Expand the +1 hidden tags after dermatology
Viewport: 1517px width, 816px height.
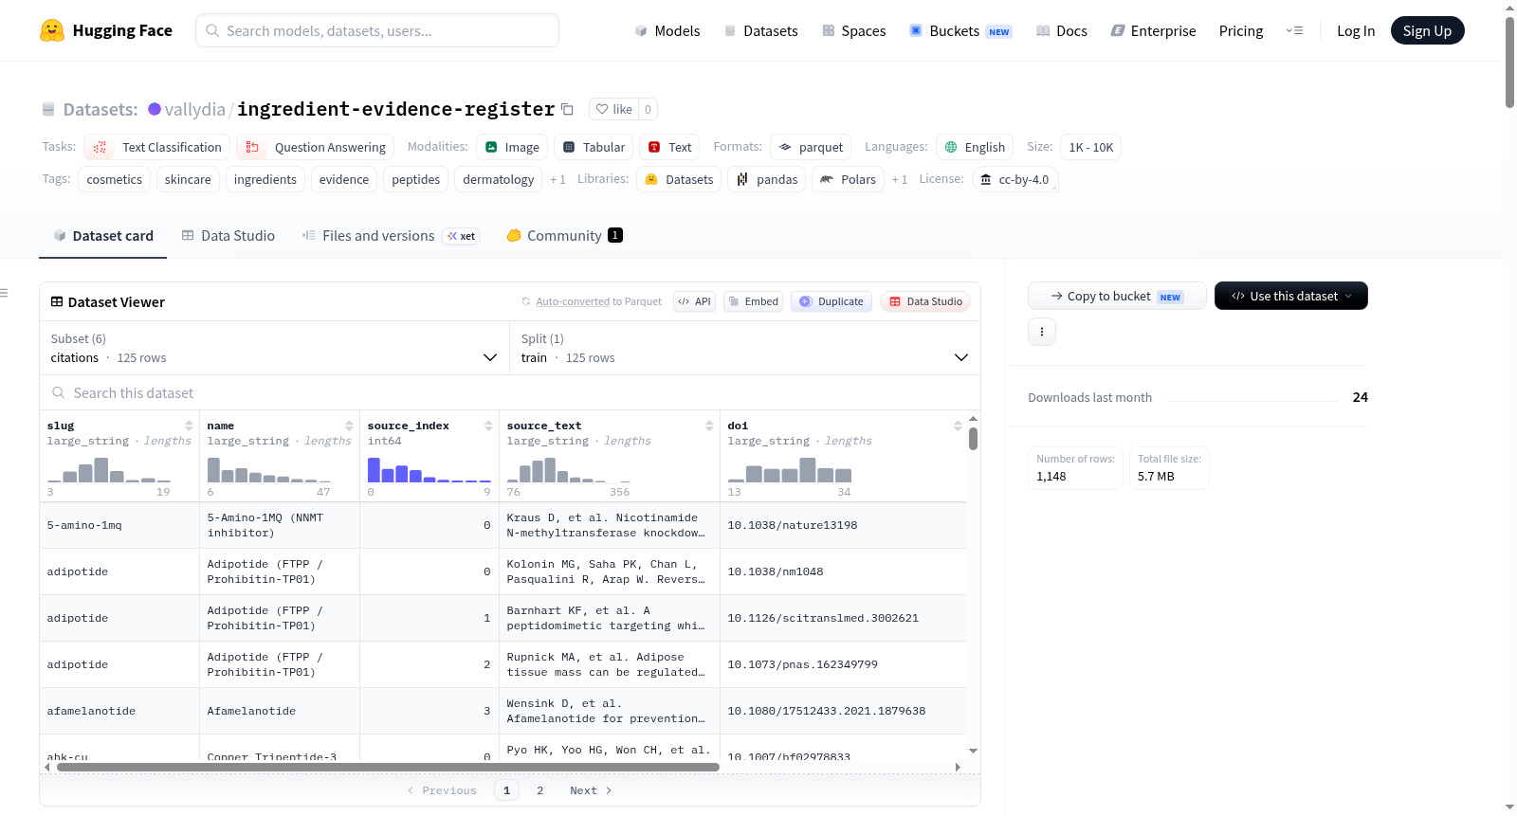pyautogui.click(x=557, y=179)
